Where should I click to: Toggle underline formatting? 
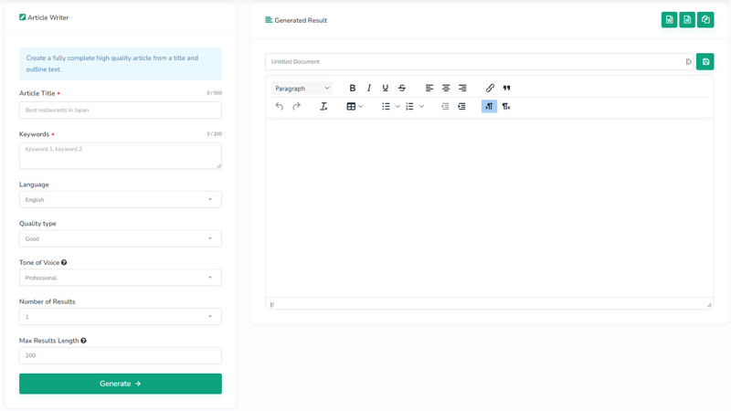(x=385, y=88)
